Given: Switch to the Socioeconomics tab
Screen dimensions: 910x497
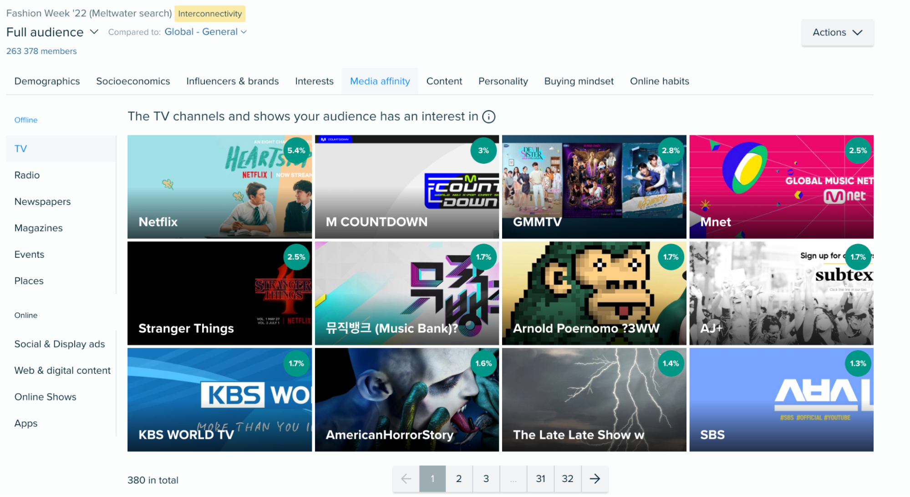Looking at the screenshot, I should [x=133, y=81].
